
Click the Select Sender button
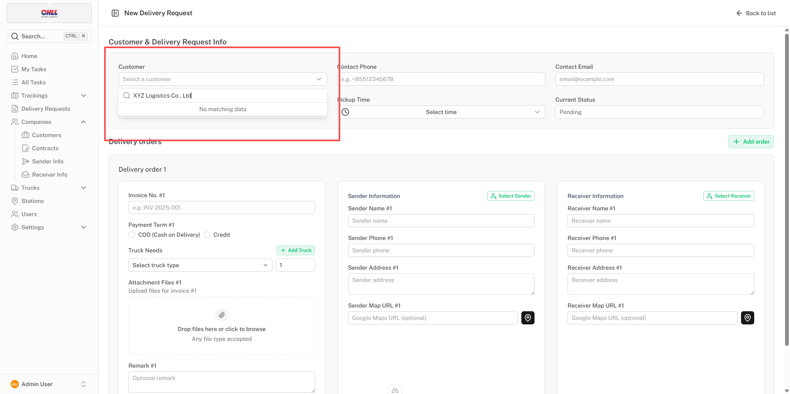click(511, 196)
